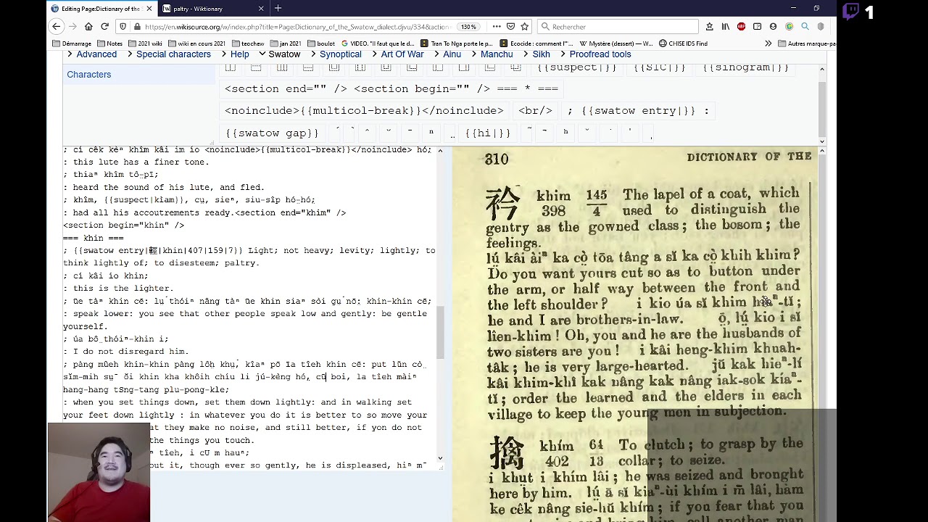
Task: Click the 130% zoom level indicator
Action: (469, 27)
